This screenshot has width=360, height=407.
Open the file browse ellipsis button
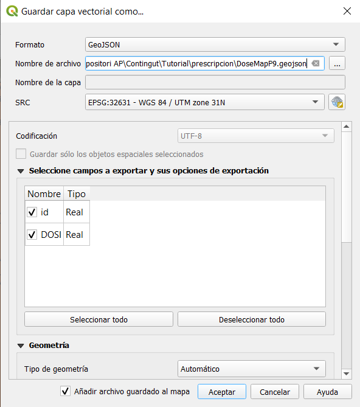click(x=337, y=63)
